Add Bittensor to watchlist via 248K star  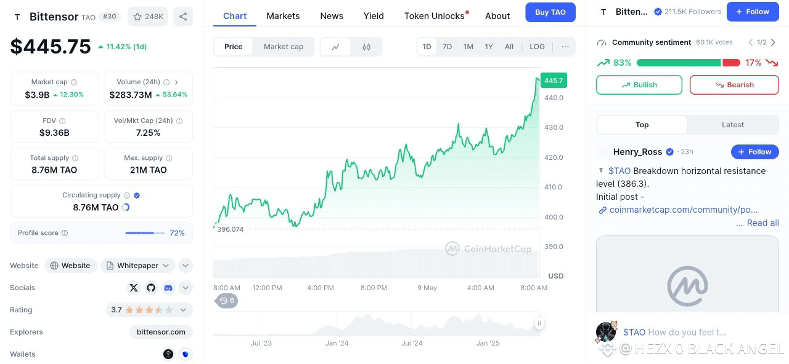tap(148, 17)
